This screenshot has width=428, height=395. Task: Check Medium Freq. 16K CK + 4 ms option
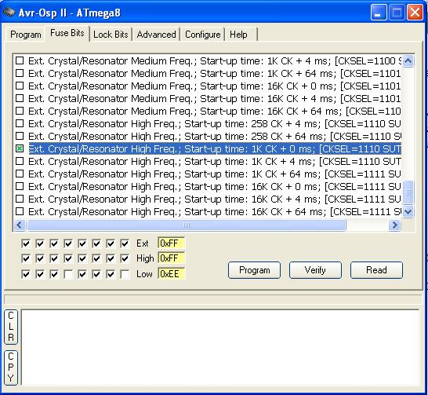[20, 98]
